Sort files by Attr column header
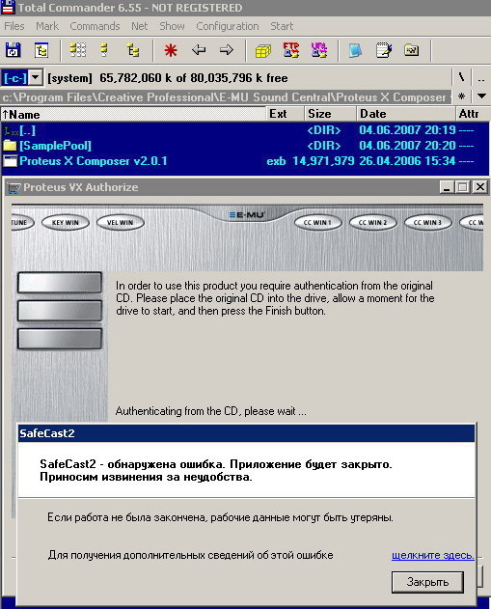 [472, 114]
